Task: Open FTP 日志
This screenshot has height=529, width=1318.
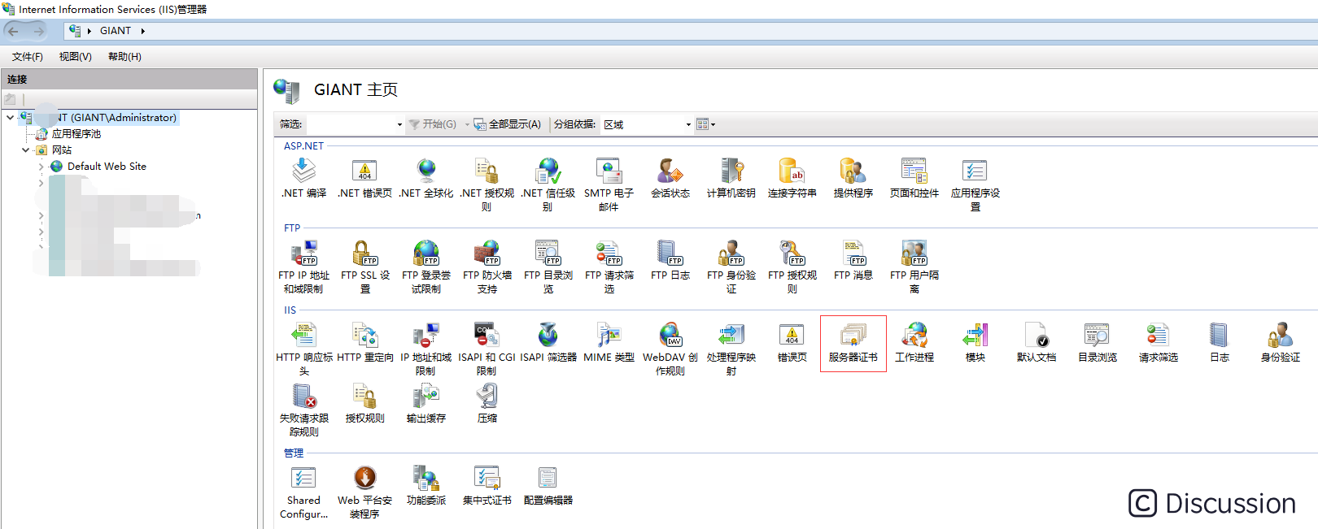Action: point(670,260)
